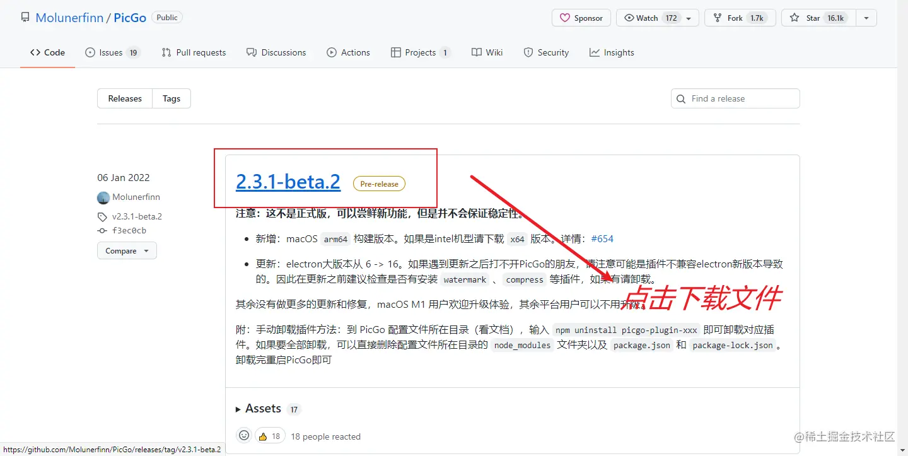Click the npm uninstall picgo-plugin-xxx code
Viewport: 908px width, 456px height.
pyautogui.click(x=626, y=330)
